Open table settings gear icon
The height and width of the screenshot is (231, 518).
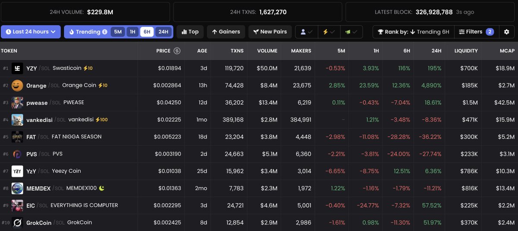pyautogui.click(x=507, y=32)
